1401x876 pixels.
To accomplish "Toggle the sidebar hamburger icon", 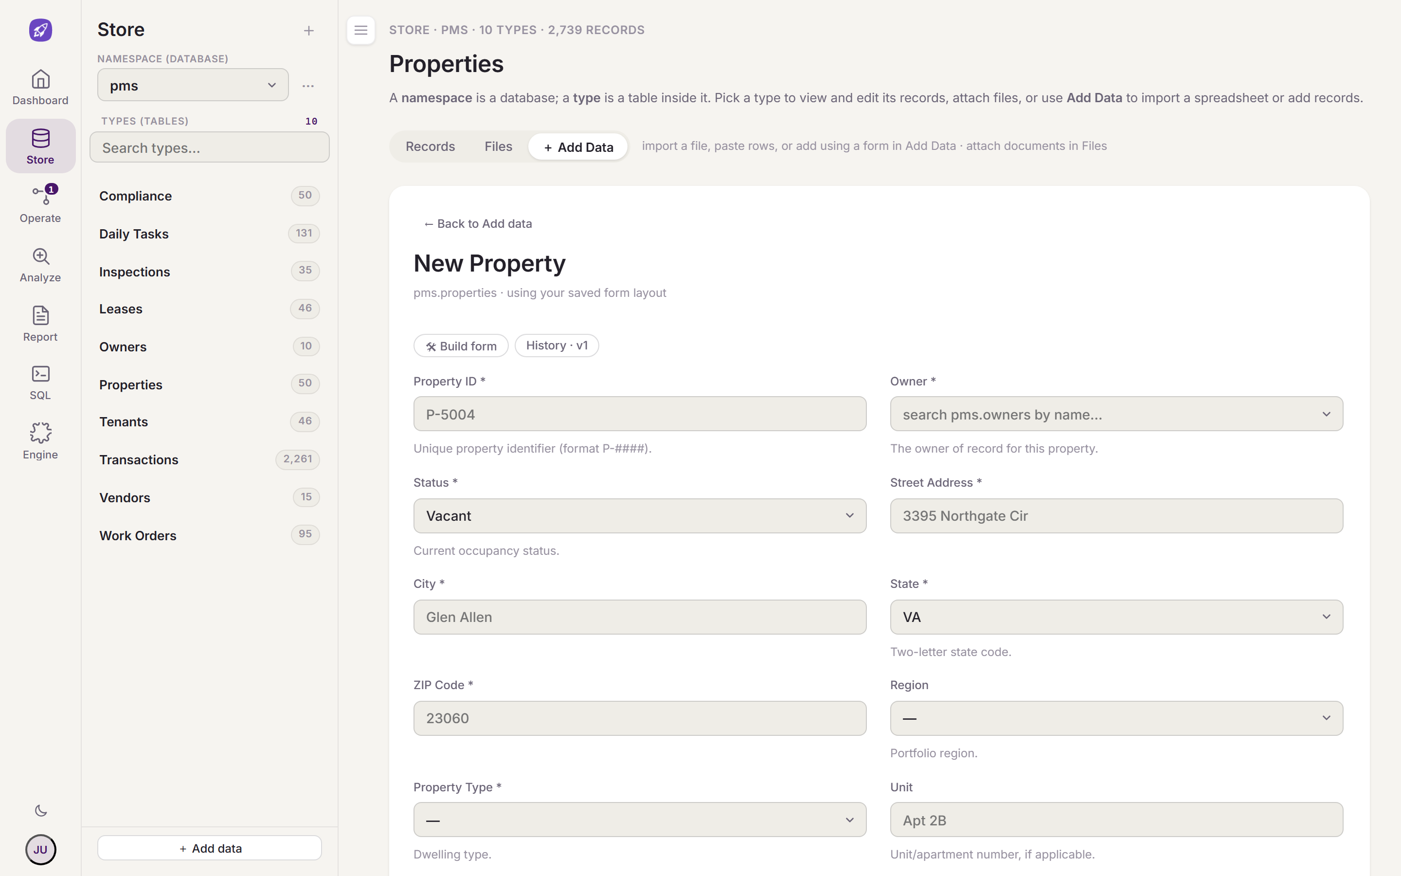I will (x=360, y=30).
